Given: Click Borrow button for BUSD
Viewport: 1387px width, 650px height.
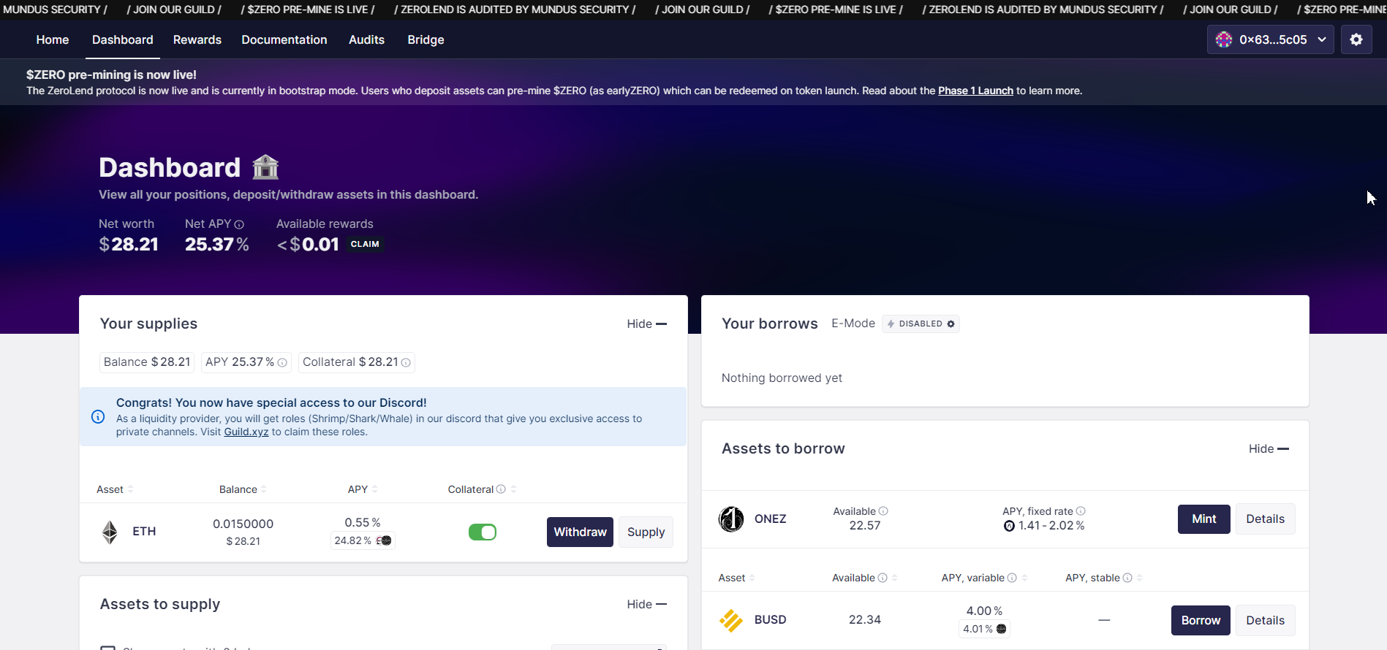Looking at the screenshot, I should tap(1201, 620).
